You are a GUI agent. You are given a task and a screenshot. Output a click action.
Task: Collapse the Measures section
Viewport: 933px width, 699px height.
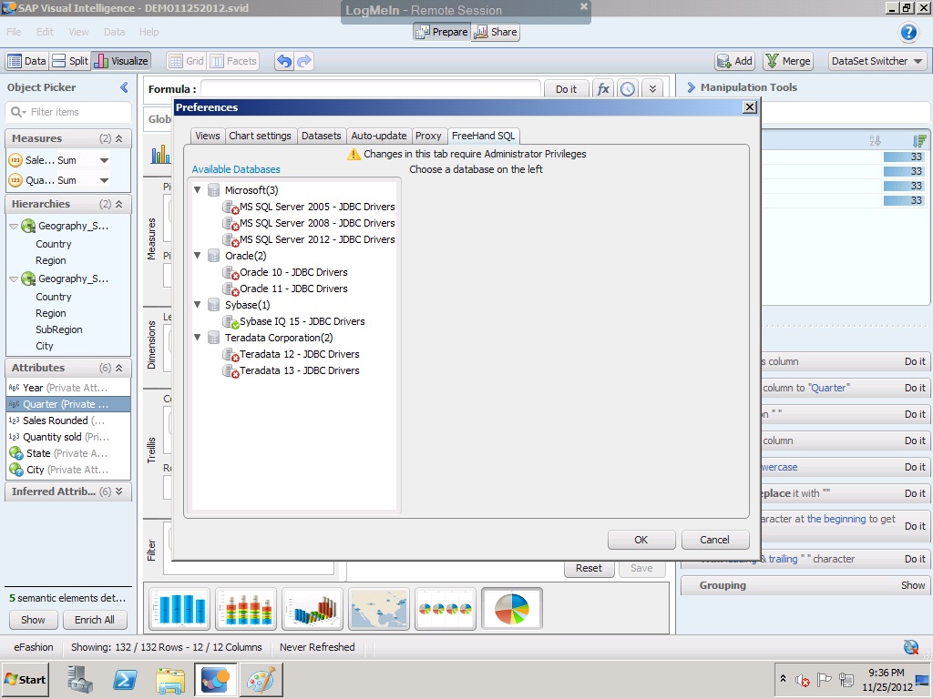click(119, 138)
